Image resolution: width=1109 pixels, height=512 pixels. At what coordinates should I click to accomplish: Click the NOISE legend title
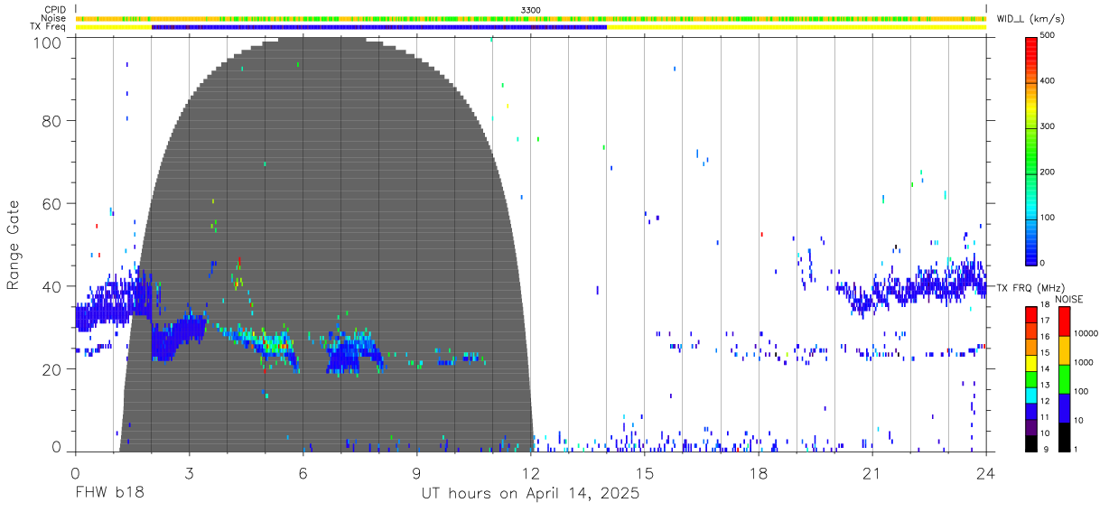(1067, 299)
